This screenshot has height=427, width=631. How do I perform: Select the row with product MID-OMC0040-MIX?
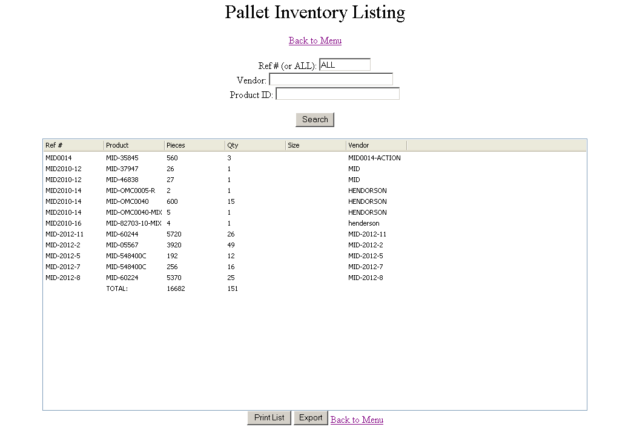tap(315, 212)
